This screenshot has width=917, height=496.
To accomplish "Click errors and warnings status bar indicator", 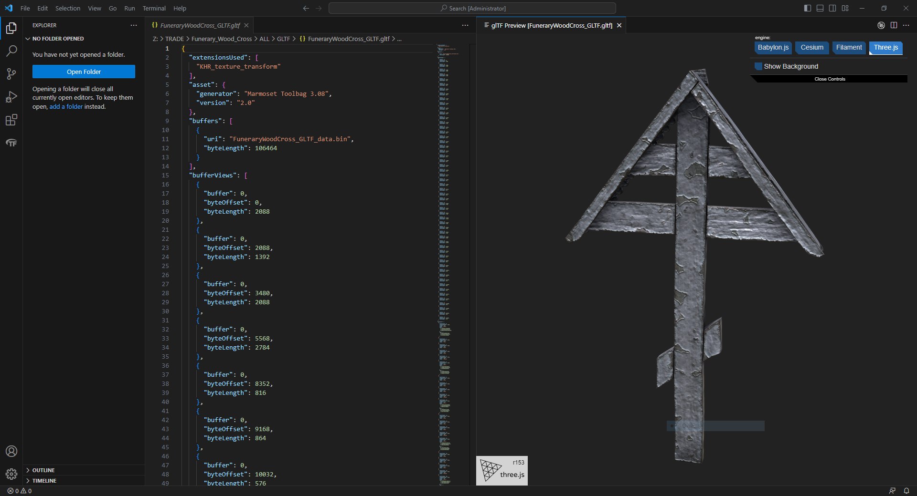I will pos(20,491).
